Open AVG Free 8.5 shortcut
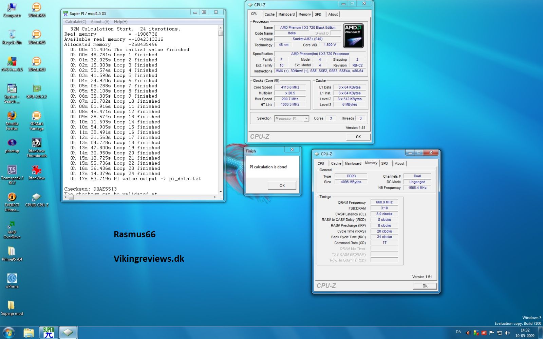 coord(12,64)
